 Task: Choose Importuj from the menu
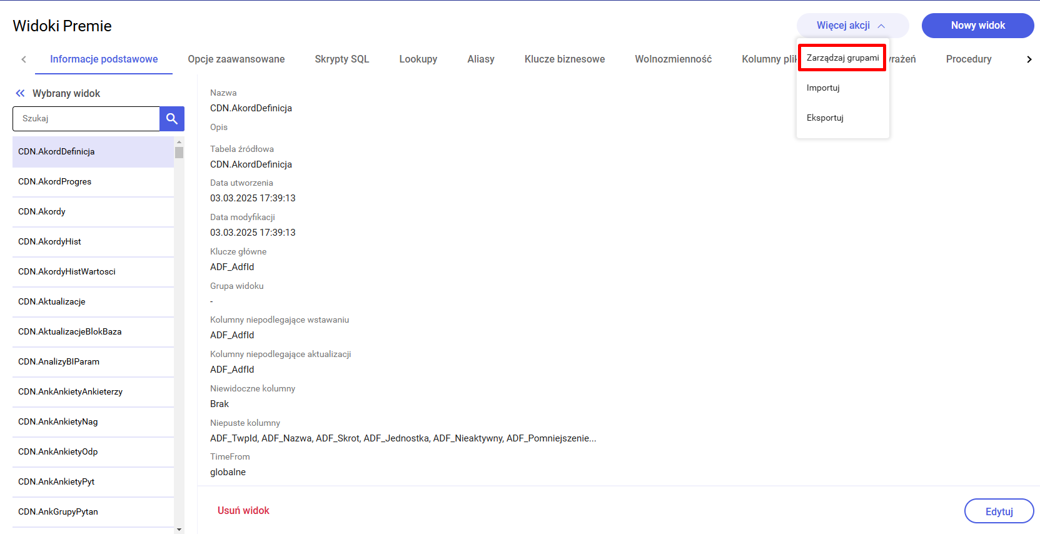pos(842,88)
